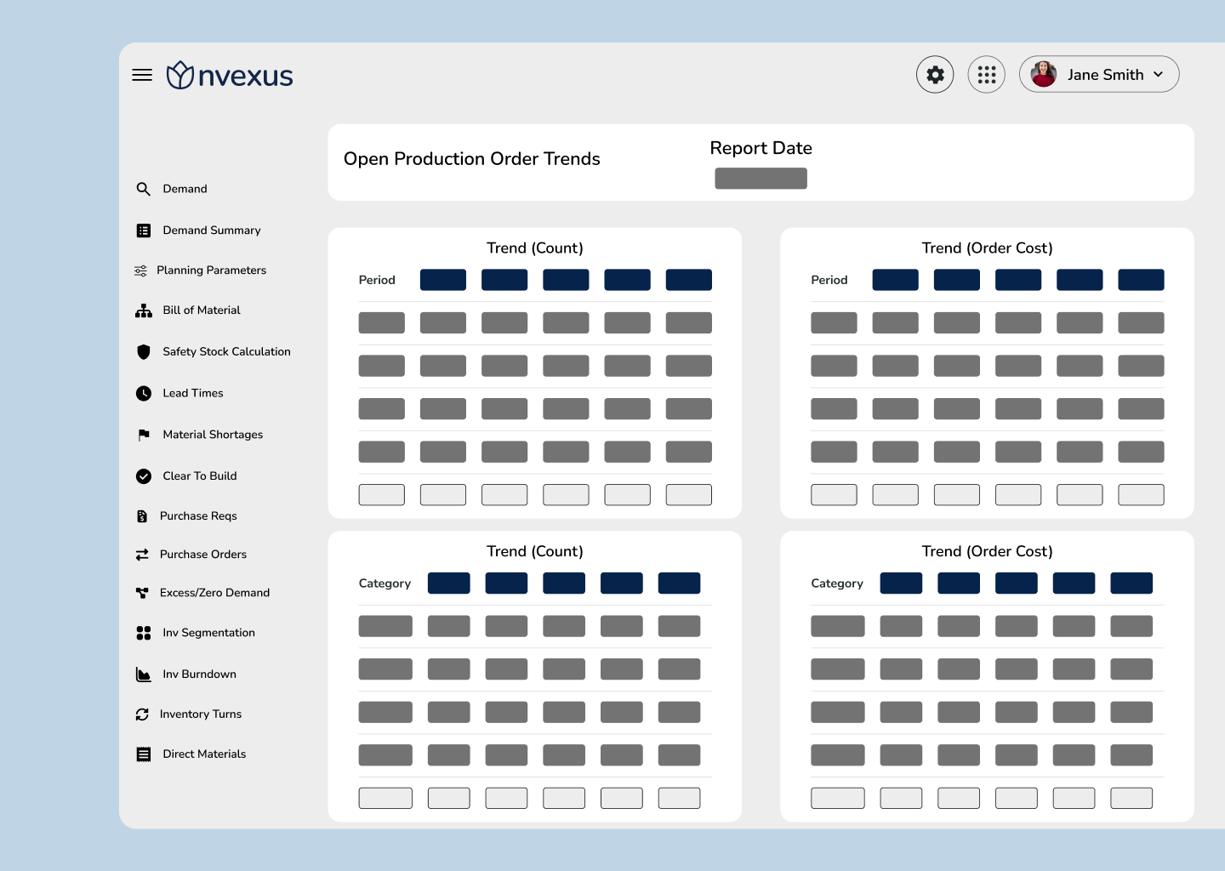Open Planning Parameters page
1225x871 pixels.
pyautogui.click(x=212, y=270)
